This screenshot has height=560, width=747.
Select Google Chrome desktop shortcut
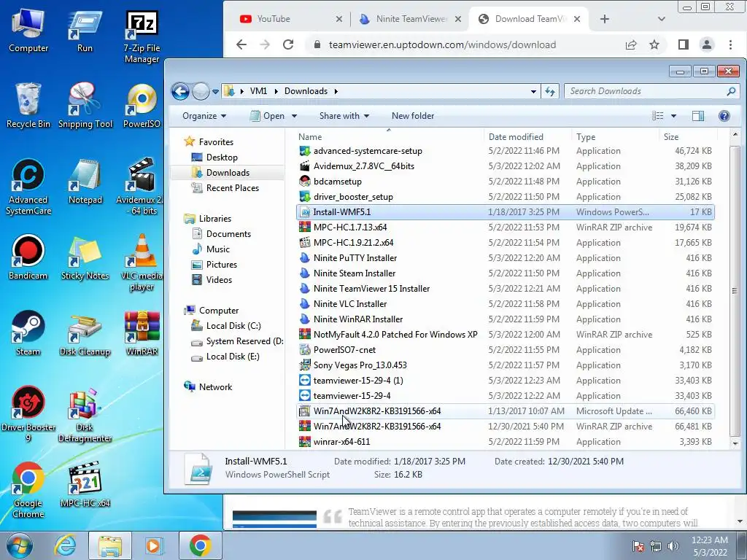click(x=28, y=491)
